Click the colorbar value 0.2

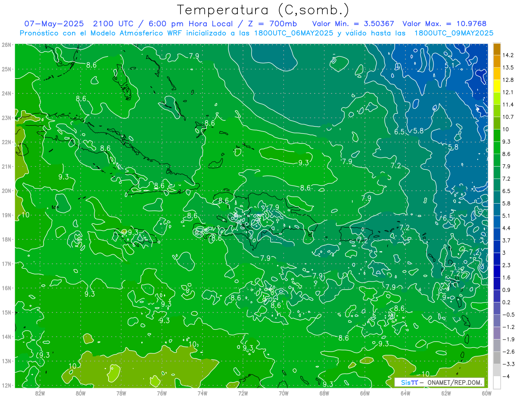[x=507, y=302]
